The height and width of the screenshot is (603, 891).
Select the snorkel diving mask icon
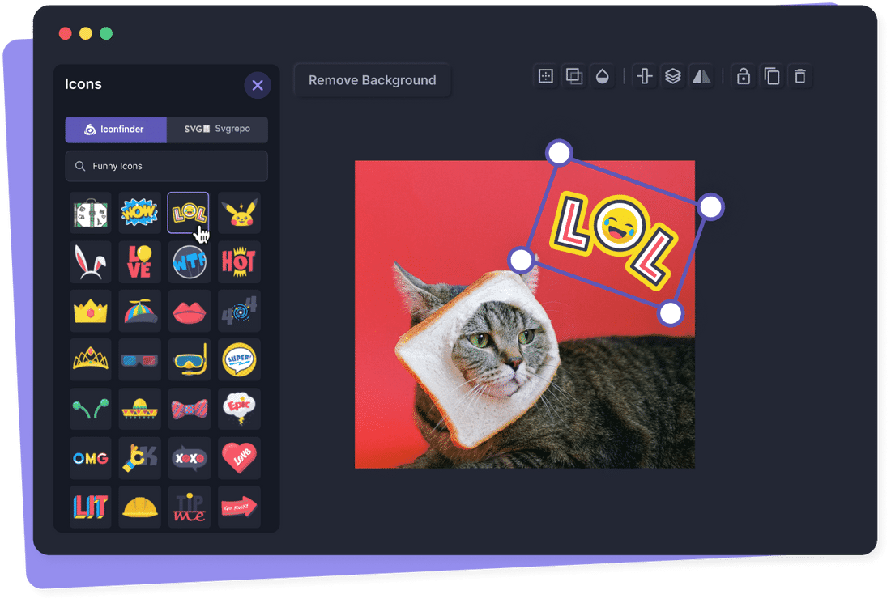[190, 360]
